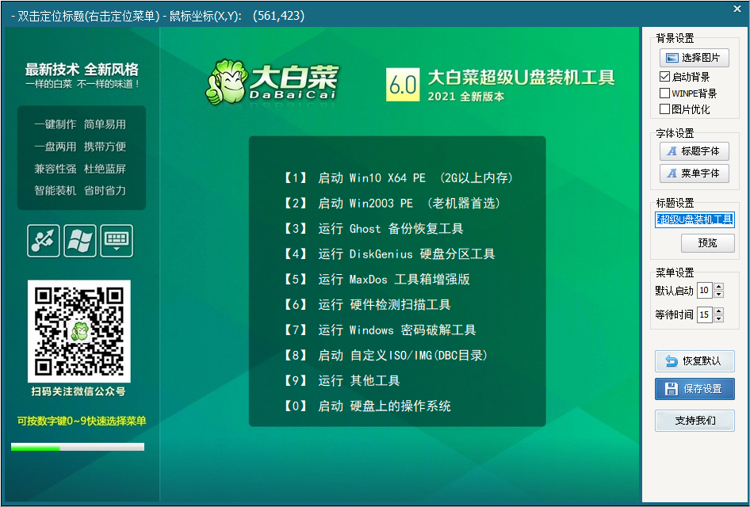
Task: Click the 保存设置 button
Action: point(695,389)
